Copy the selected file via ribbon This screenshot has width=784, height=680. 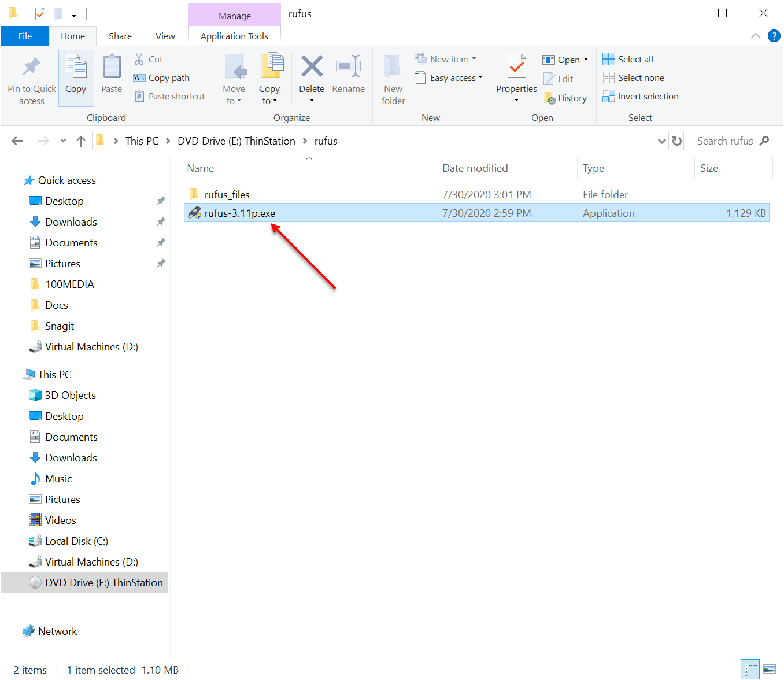[76, 77]
